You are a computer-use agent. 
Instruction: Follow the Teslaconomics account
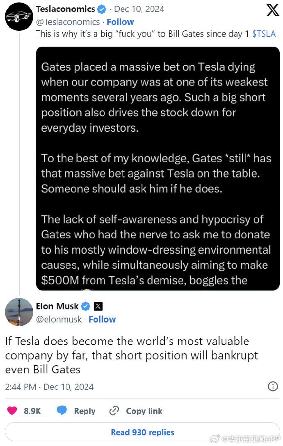[x=120, y=22]
